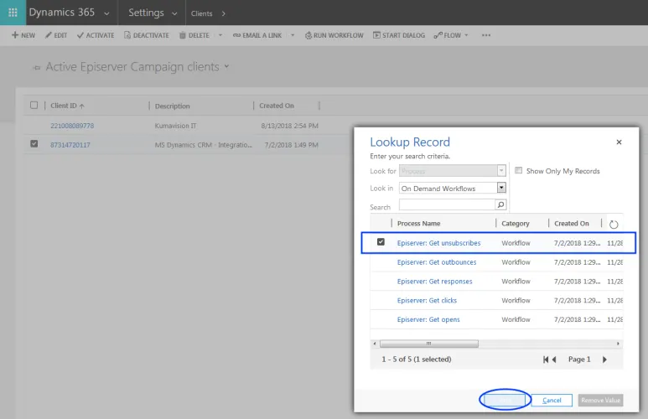Click the lookup Search input field
648x419 pixels.
(447, 204)
